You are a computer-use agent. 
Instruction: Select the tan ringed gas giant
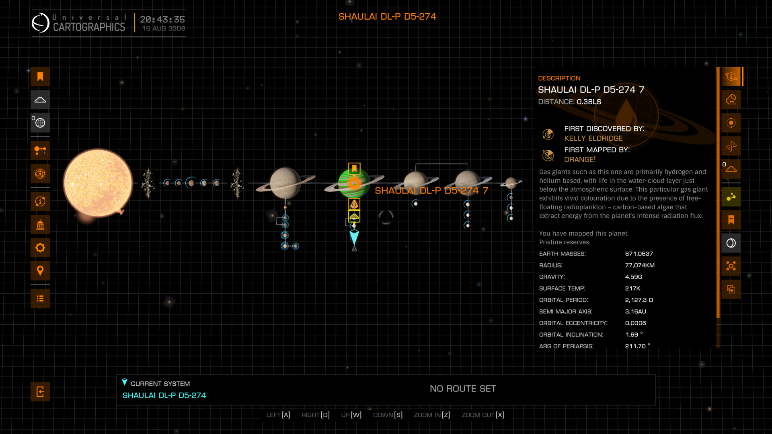point(285,183)
